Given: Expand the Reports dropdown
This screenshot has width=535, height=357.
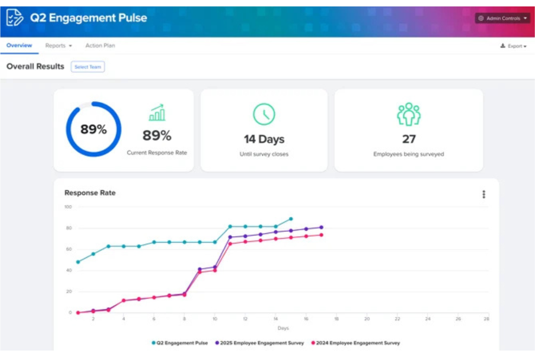Looking at the screenshot, I should pos(58,46).
